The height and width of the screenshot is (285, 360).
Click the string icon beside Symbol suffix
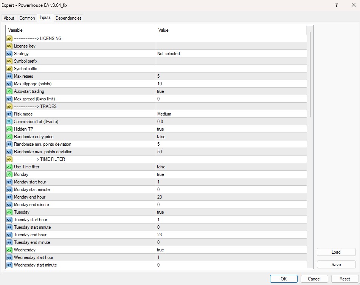[9, 69]
